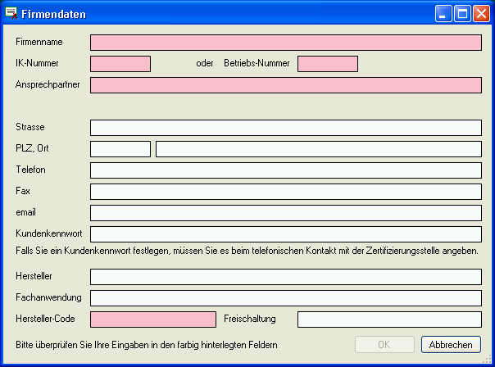Click the Firmendaten window title icon
The image size is (495, 367).
coord(11,13)
